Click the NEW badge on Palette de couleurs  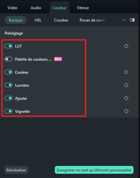click(58, 59)
